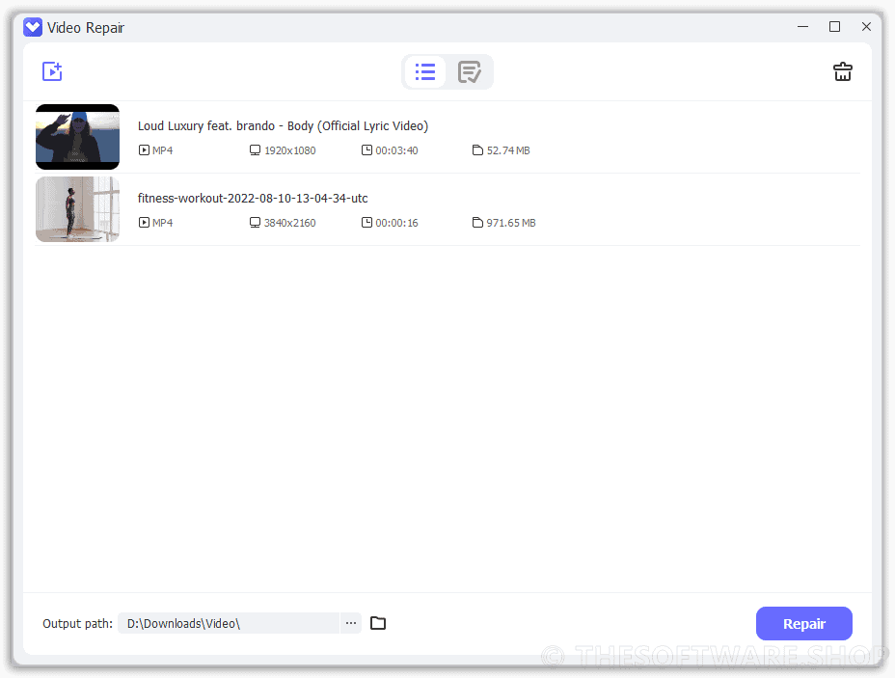Screen dimensions: 895x678
Task: Select the fitness-workout-2022-08-10-13-04-34-utc title
Action: point(253,199)
